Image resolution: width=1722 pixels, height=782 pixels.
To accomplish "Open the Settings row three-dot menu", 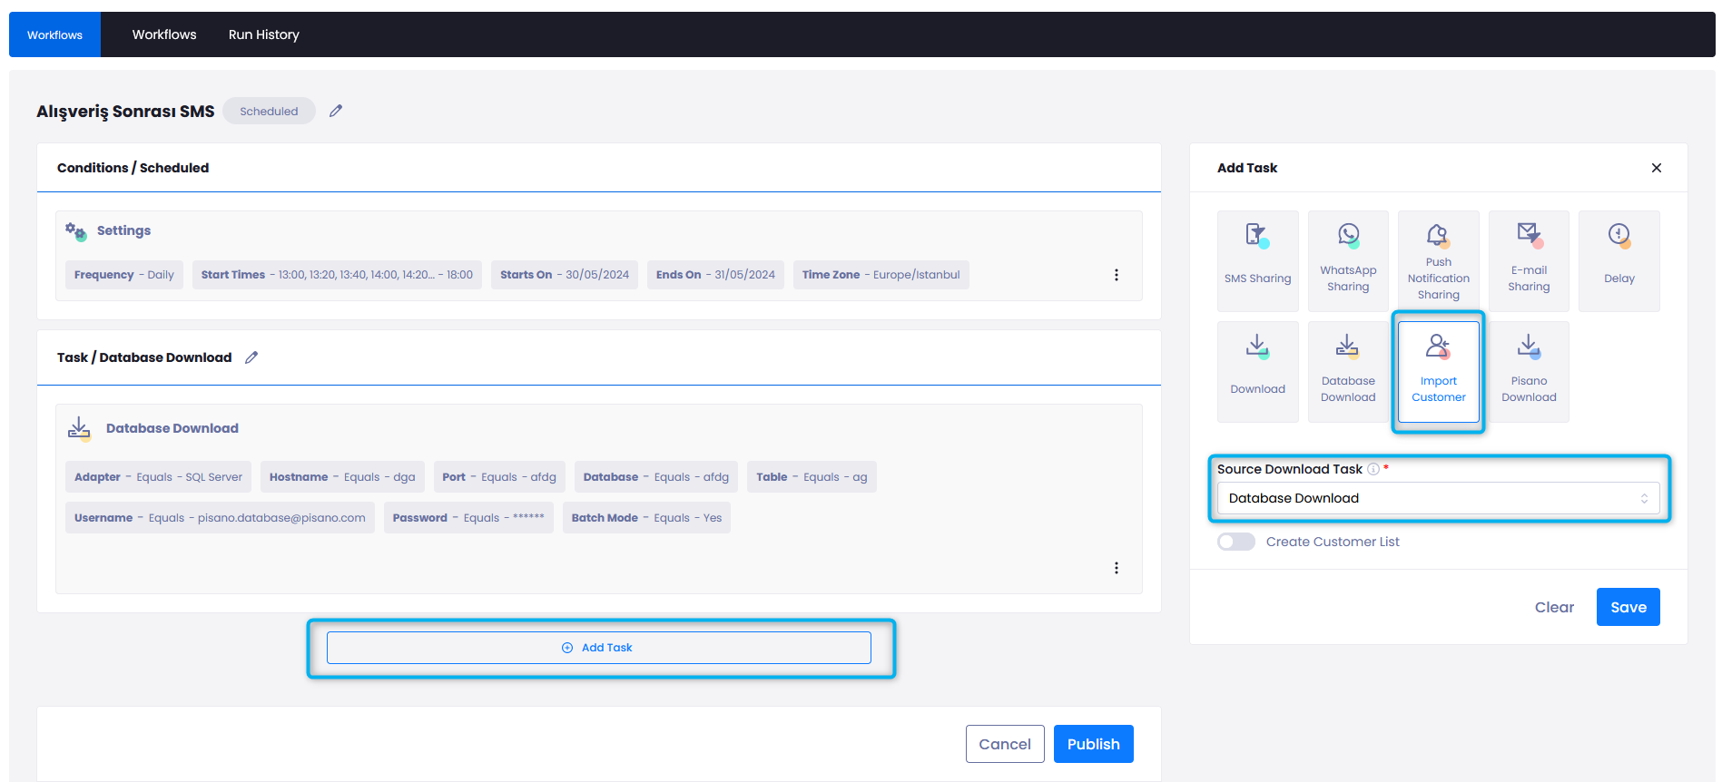I will click(x=1116, y=275).
